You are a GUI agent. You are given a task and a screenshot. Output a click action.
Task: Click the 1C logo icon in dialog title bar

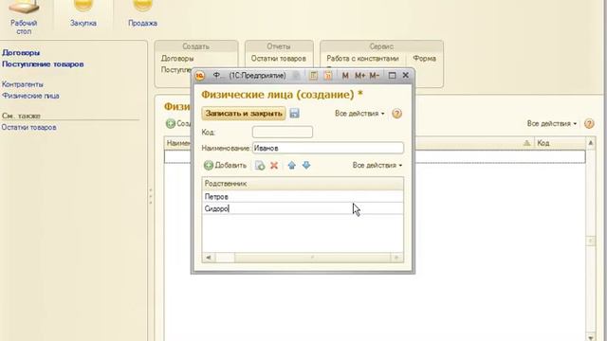coord(200,76)
